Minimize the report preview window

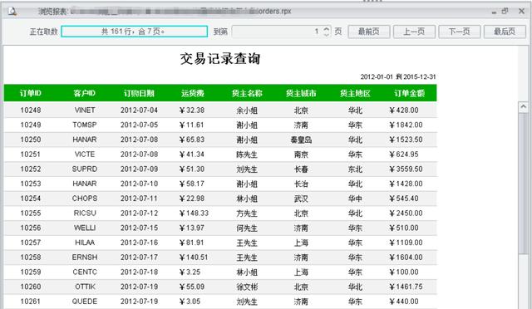[x=494, y=12]
